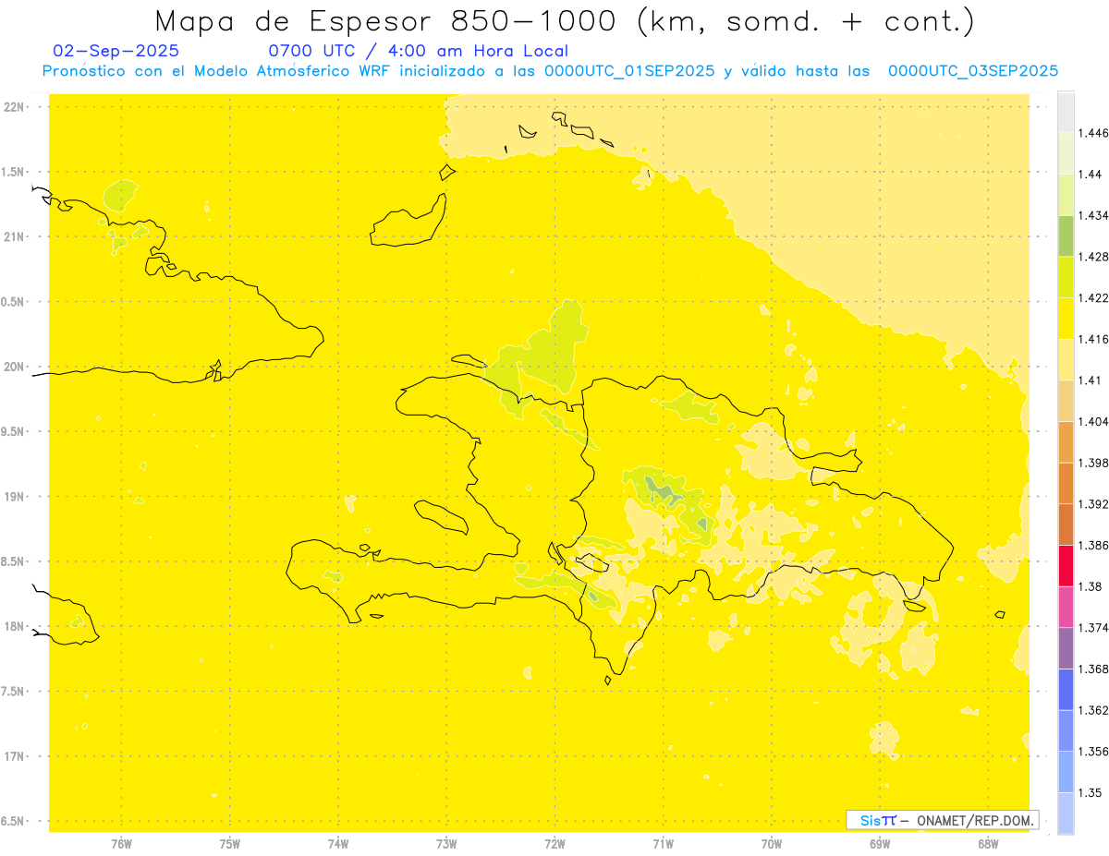The width and height of the screenshot is (1109, 856).
Task: Click the 74W longitude label
Action: pyautogui.click(x=338, y=844)
